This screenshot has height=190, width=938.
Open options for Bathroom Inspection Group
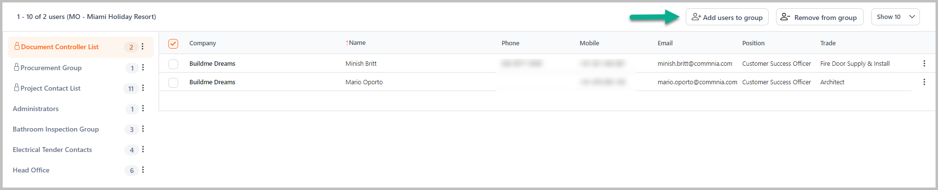click(x=143, y=129)
